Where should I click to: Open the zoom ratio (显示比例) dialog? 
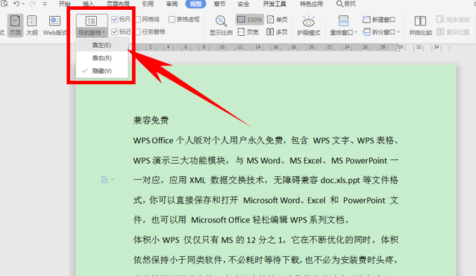pyautogui.click(x=221, y=25)
